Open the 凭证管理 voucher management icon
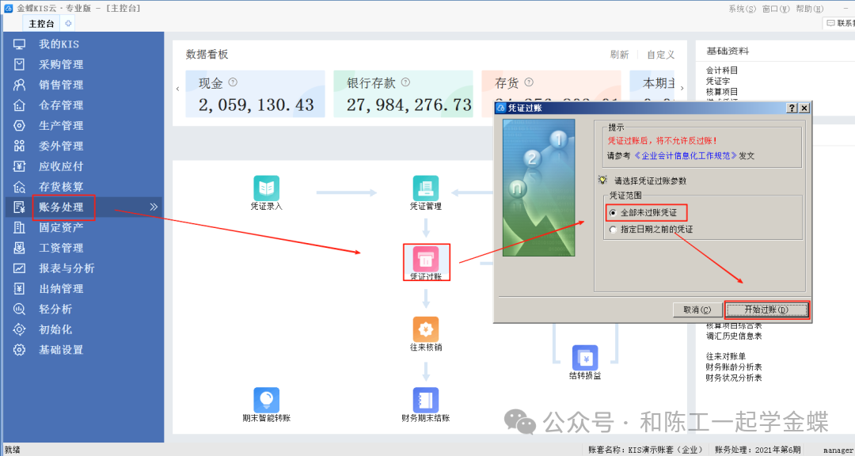The width and height of the screenshot is (855, 456). click(x=425, y=188)
